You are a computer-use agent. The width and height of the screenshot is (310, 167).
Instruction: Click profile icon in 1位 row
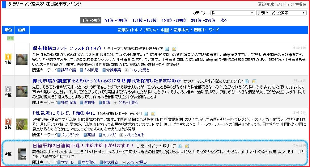tap(167, 49)
